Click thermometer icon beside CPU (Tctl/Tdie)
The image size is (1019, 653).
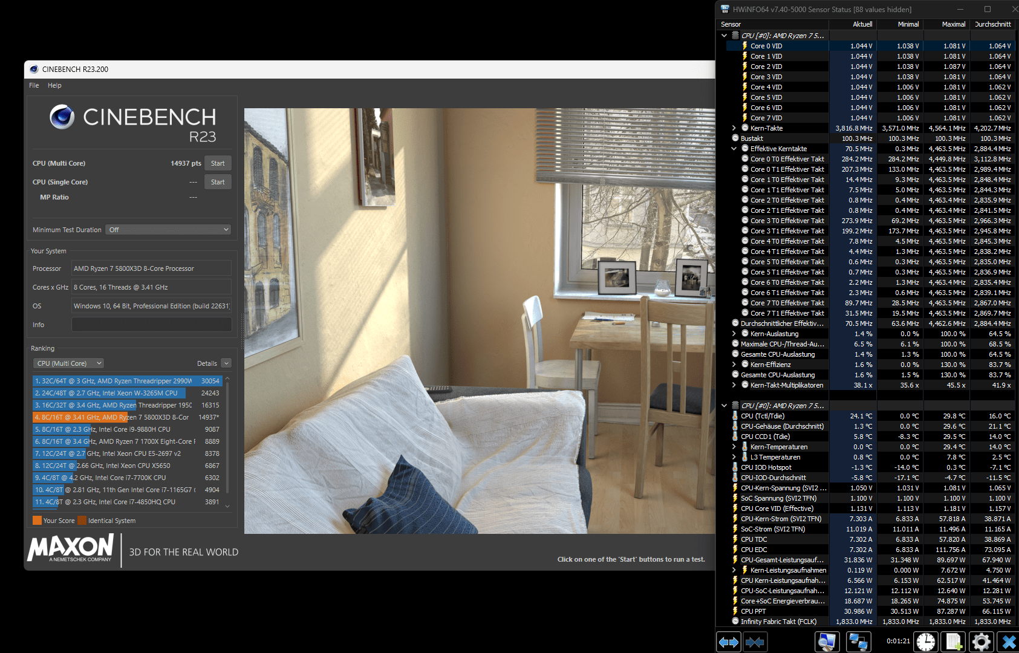point(735,416)
